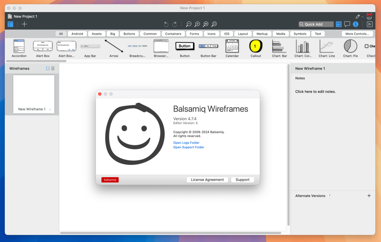Open the New Wireframe 1 dropdown chevron
Viewport: 381px width, 242px height.
[x=50, y=110]
